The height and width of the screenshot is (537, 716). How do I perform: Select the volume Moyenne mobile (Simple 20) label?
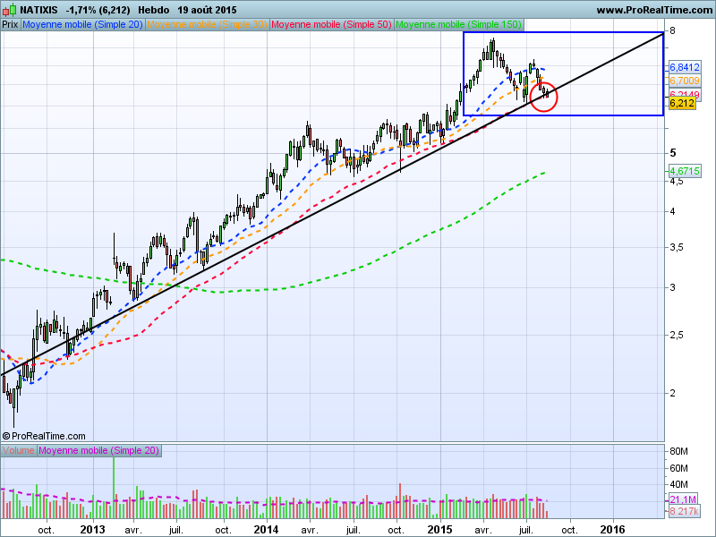pyautogui.click(x=98, y=451)
